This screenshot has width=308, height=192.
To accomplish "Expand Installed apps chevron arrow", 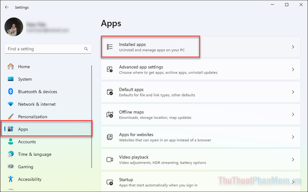I will click(x=293, y=47).
